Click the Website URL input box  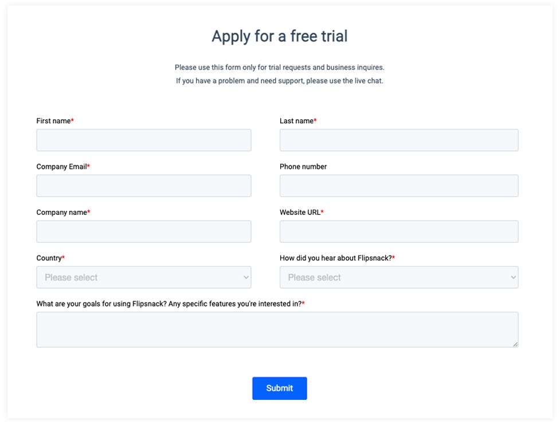399,231
